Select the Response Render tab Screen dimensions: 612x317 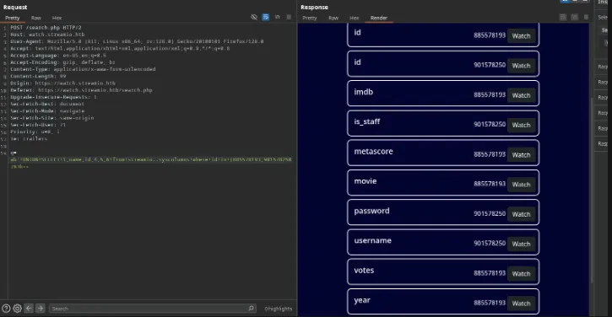pos(379,18)
